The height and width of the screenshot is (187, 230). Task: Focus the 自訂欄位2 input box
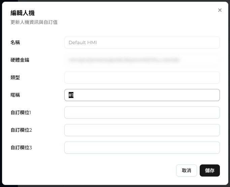tap(142, 130)
